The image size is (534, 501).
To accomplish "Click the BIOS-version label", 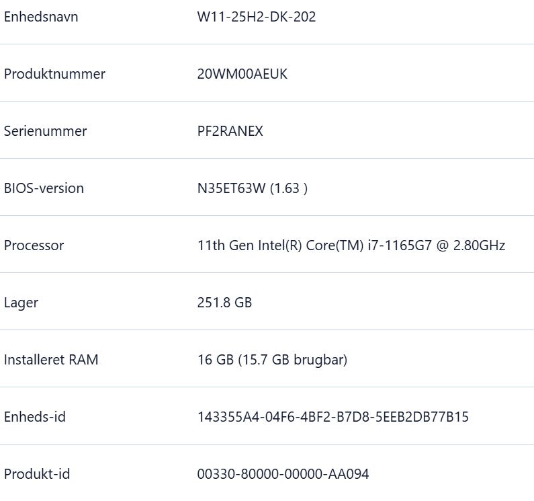I will tap(44, 188).
